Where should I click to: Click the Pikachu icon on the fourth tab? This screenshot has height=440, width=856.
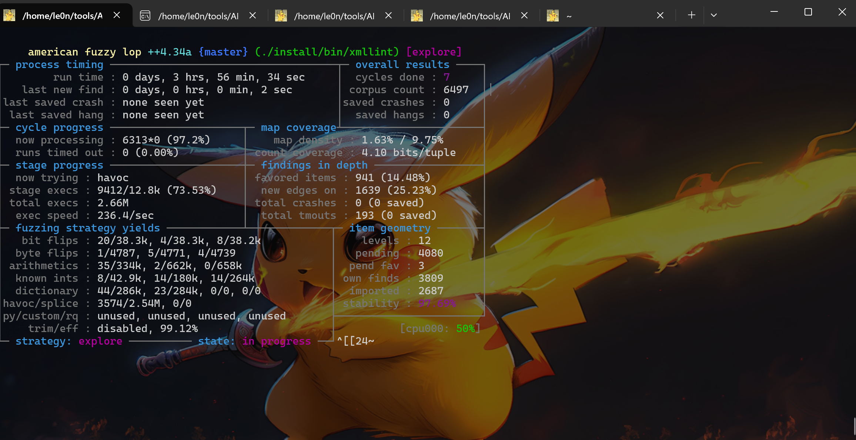[x=417, y=16]
